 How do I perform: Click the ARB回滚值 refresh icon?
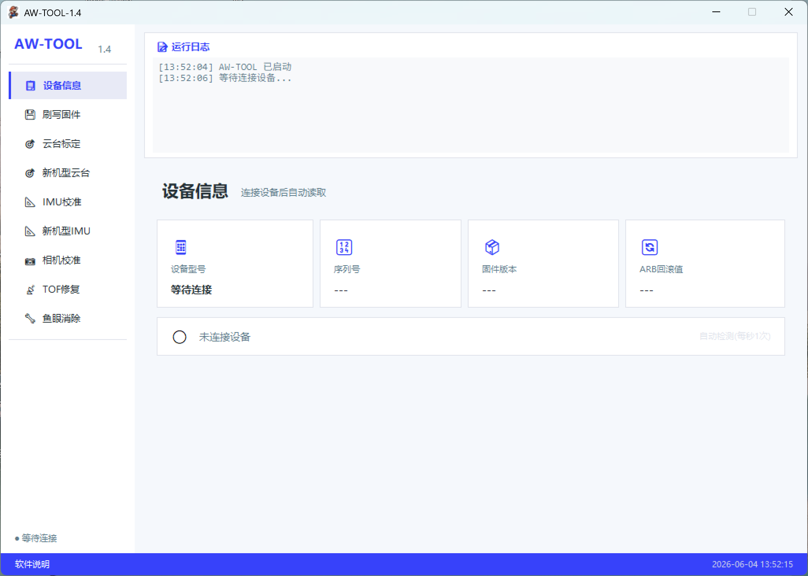point(650,247)
